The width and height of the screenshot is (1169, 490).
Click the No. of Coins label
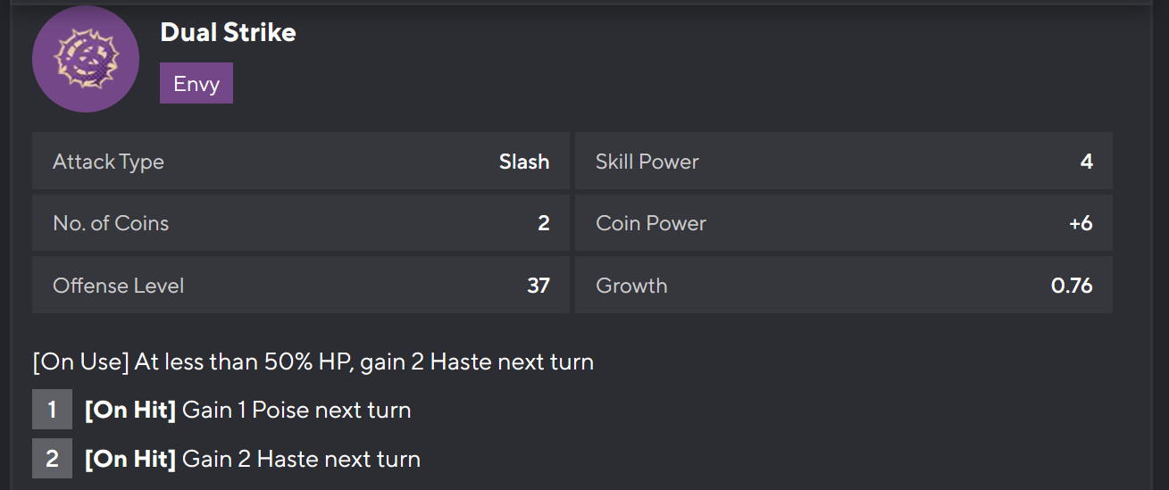pyautogui.click(x=111, y=223)
